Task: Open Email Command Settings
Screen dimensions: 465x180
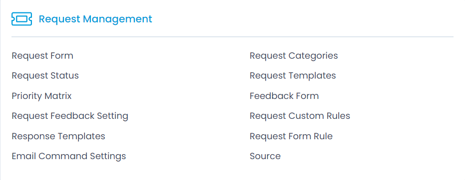Action: click(69, 156)
